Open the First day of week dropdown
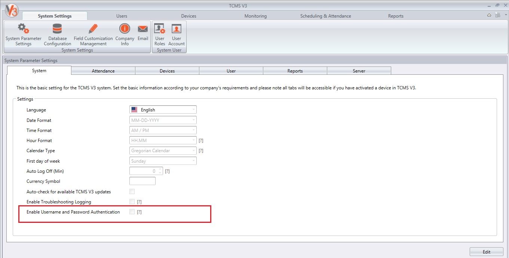Viewport: 509px width, 258px height. [x=163, y=161]
